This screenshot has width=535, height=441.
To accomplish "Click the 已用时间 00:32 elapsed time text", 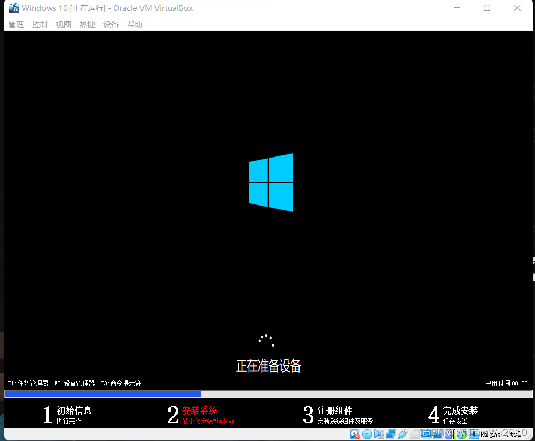I will 506,383.
